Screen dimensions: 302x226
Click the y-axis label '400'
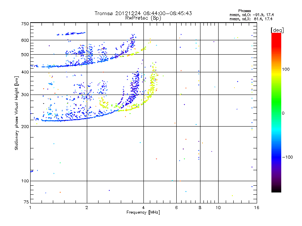click(x=25, y=72)
